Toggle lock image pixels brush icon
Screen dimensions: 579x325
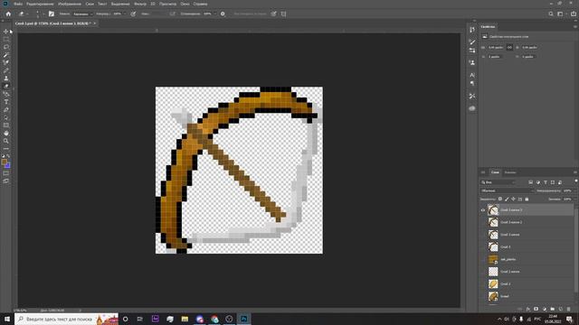pos(507,199)
